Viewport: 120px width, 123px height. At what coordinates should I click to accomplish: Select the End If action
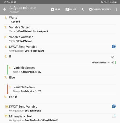coord(60,99)
